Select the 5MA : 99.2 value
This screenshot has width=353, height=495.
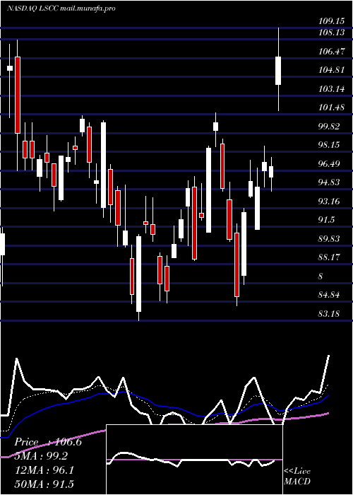click(x=41, y=456)
